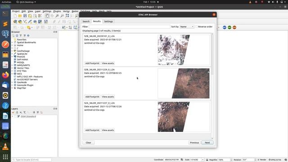Viewport: 288px width, 162px height.
Task: Click the filter icon in Browser panel
Action: 21,36
